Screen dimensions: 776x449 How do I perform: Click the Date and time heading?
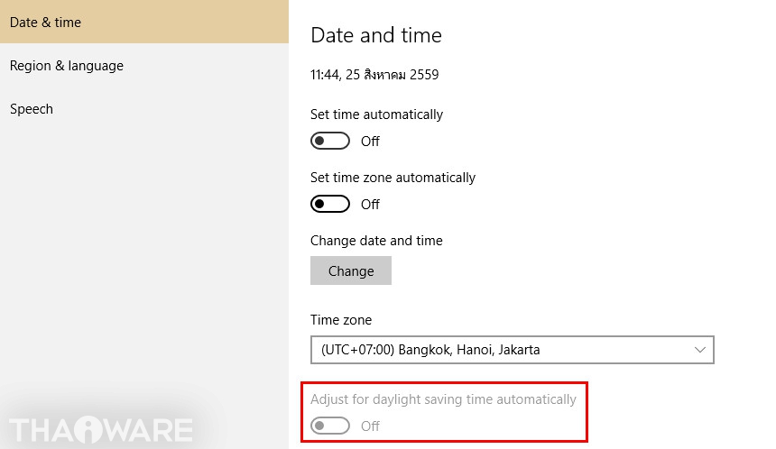[376, 36]
